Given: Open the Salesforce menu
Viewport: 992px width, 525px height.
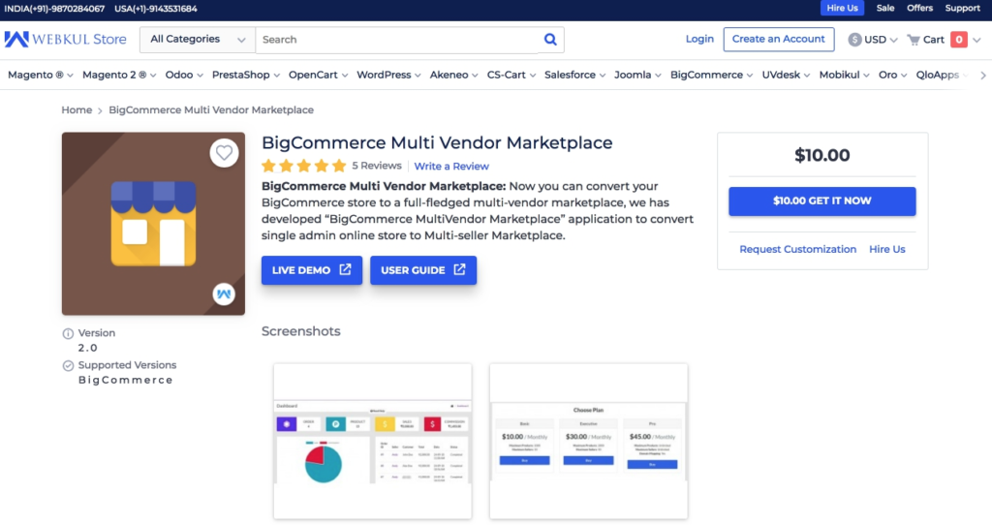Looking at the screenshot, I should (x=575, y=75).
